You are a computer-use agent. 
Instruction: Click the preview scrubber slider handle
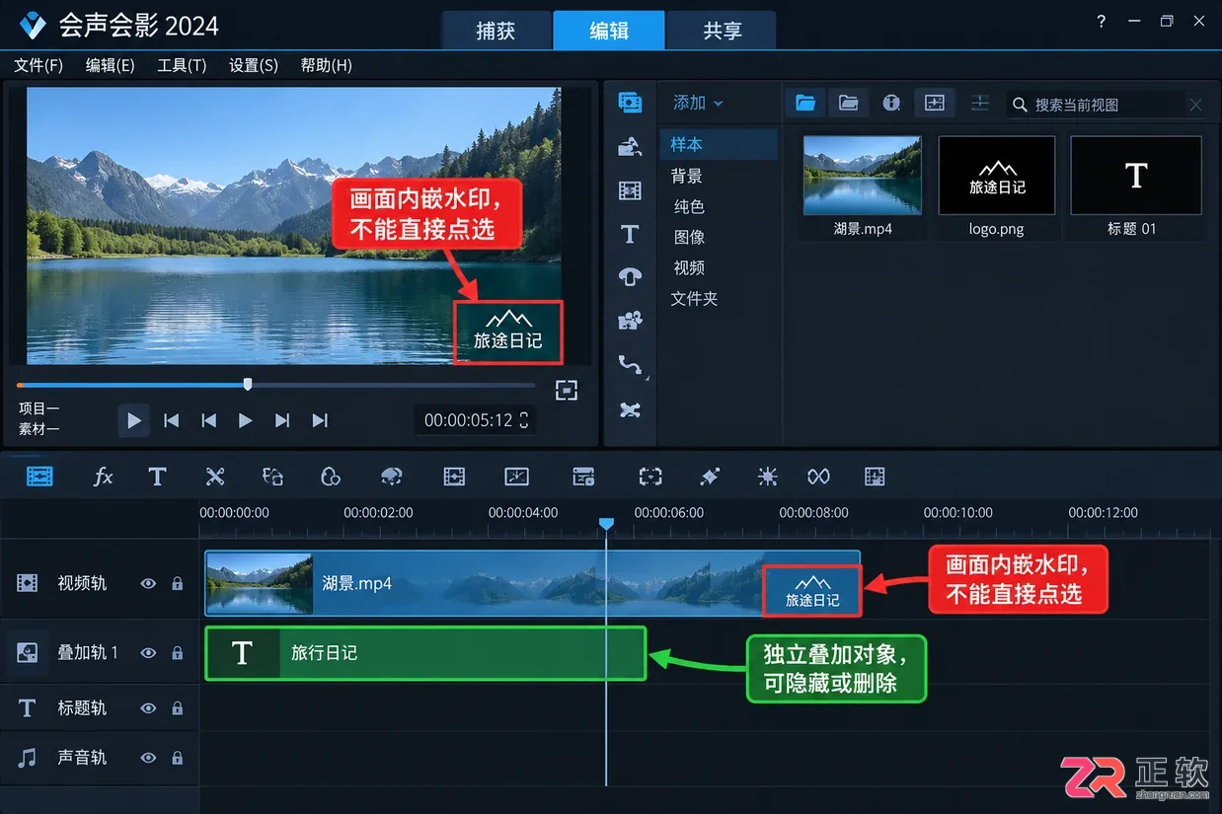248,385
